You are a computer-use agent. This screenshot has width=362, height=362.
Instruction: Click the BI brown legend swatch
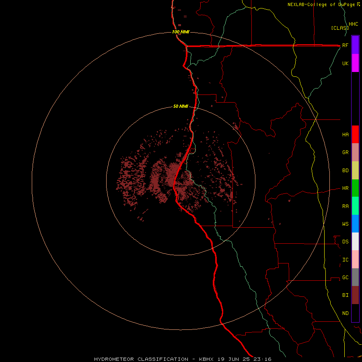click(x=355, y=295)
